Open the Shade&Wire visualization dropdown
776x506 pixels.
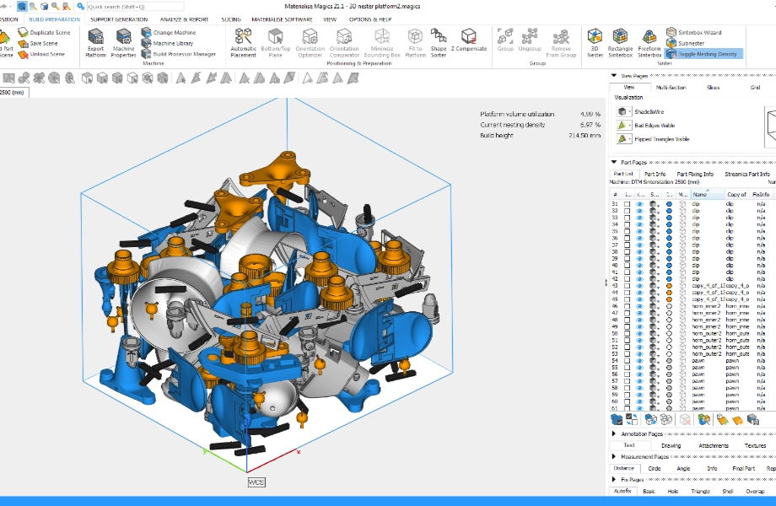pos(624,111)
